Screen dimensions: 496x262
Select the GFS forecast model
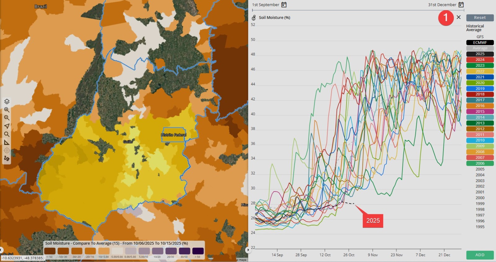[x=480, y=37]
